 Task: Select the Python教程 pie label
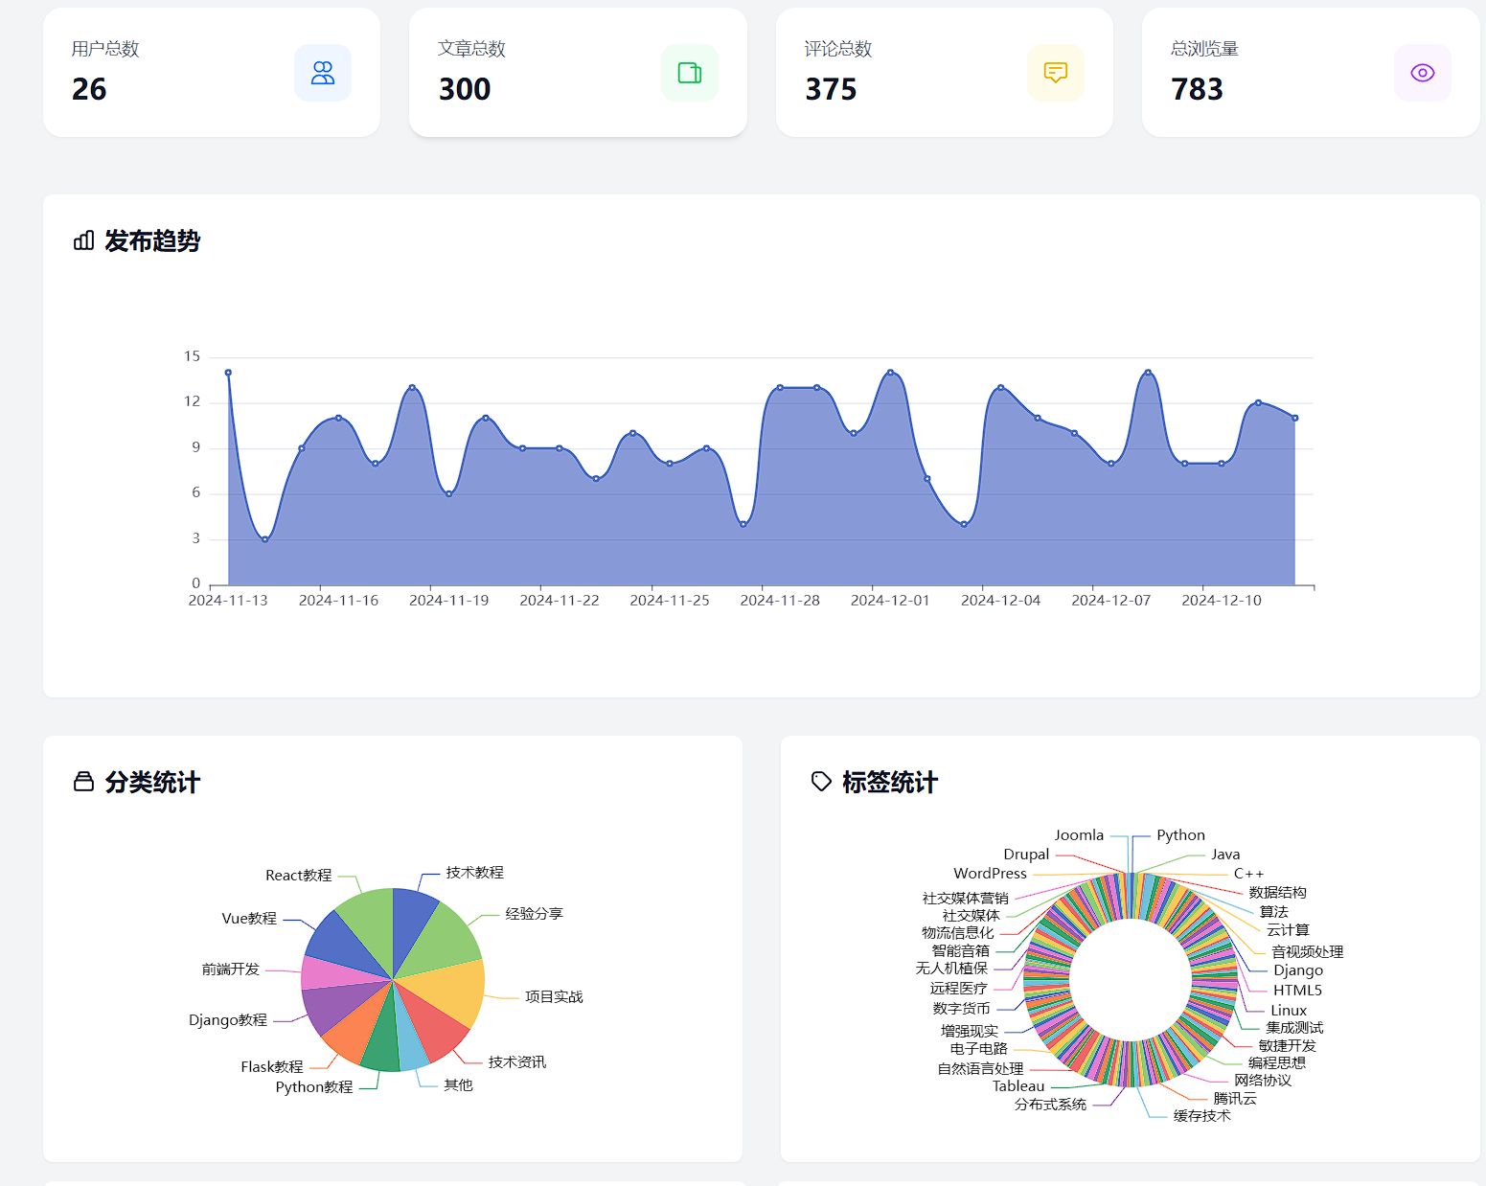click(314, 1087)
